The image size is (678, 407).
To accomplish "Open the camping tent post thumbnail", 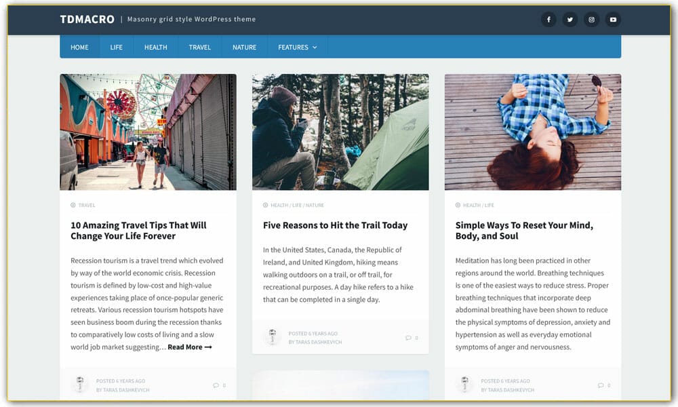I will (340, 132).
